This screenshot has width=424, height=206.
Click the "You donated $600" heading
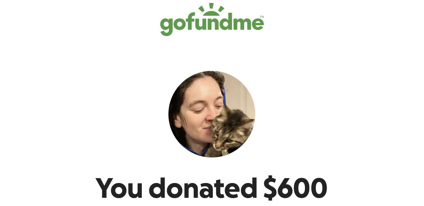pyautogui.click(x=212, y=188)
